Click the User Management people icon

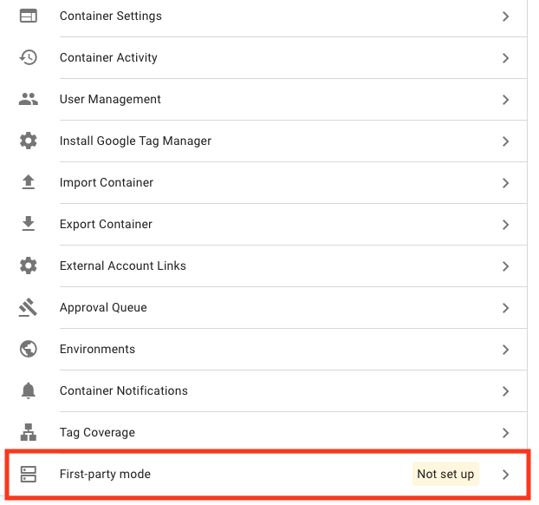tap(29, 99)
